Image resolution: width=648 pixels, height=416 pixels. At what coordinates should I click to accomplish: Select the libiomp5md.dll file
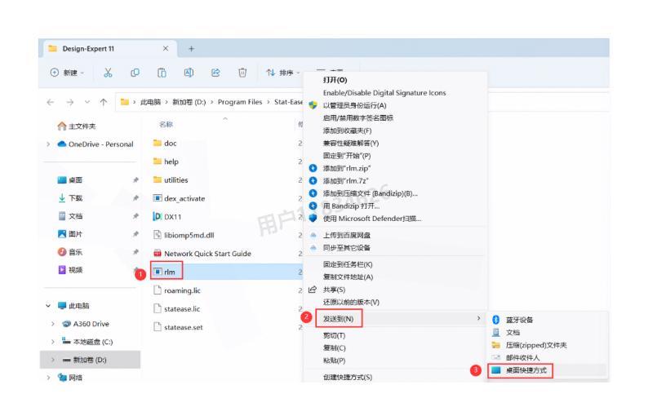(184, 235)
